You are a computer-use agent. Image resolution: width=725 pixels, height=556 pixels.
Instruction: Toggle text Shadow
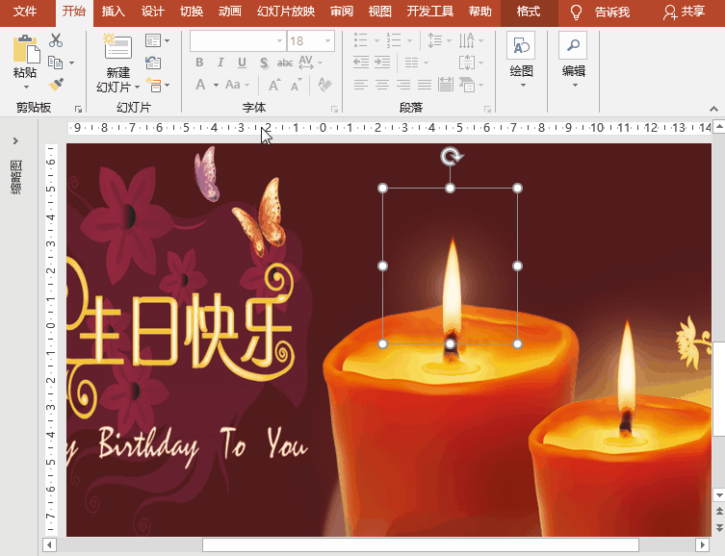(264, 63)
